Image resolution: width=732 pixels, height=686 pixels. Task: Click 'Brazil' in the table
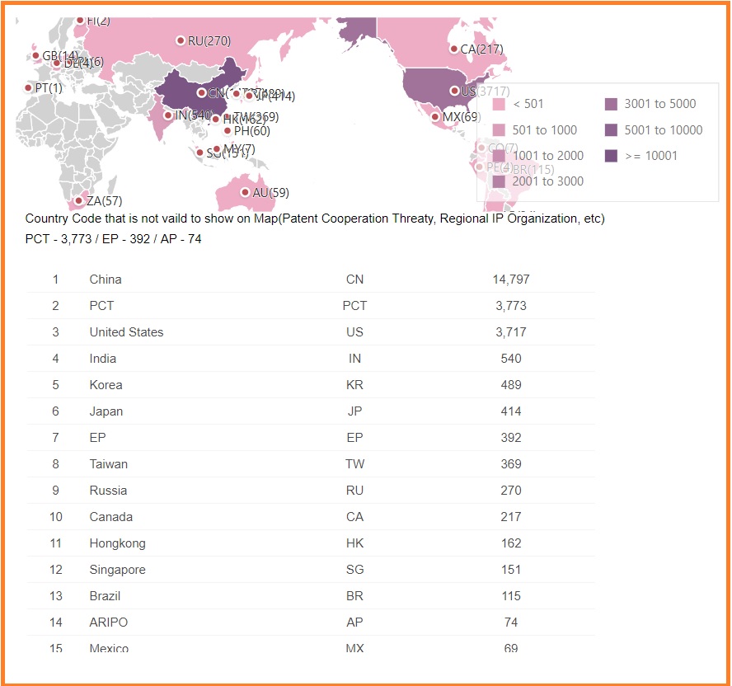[x=105, y=596]
